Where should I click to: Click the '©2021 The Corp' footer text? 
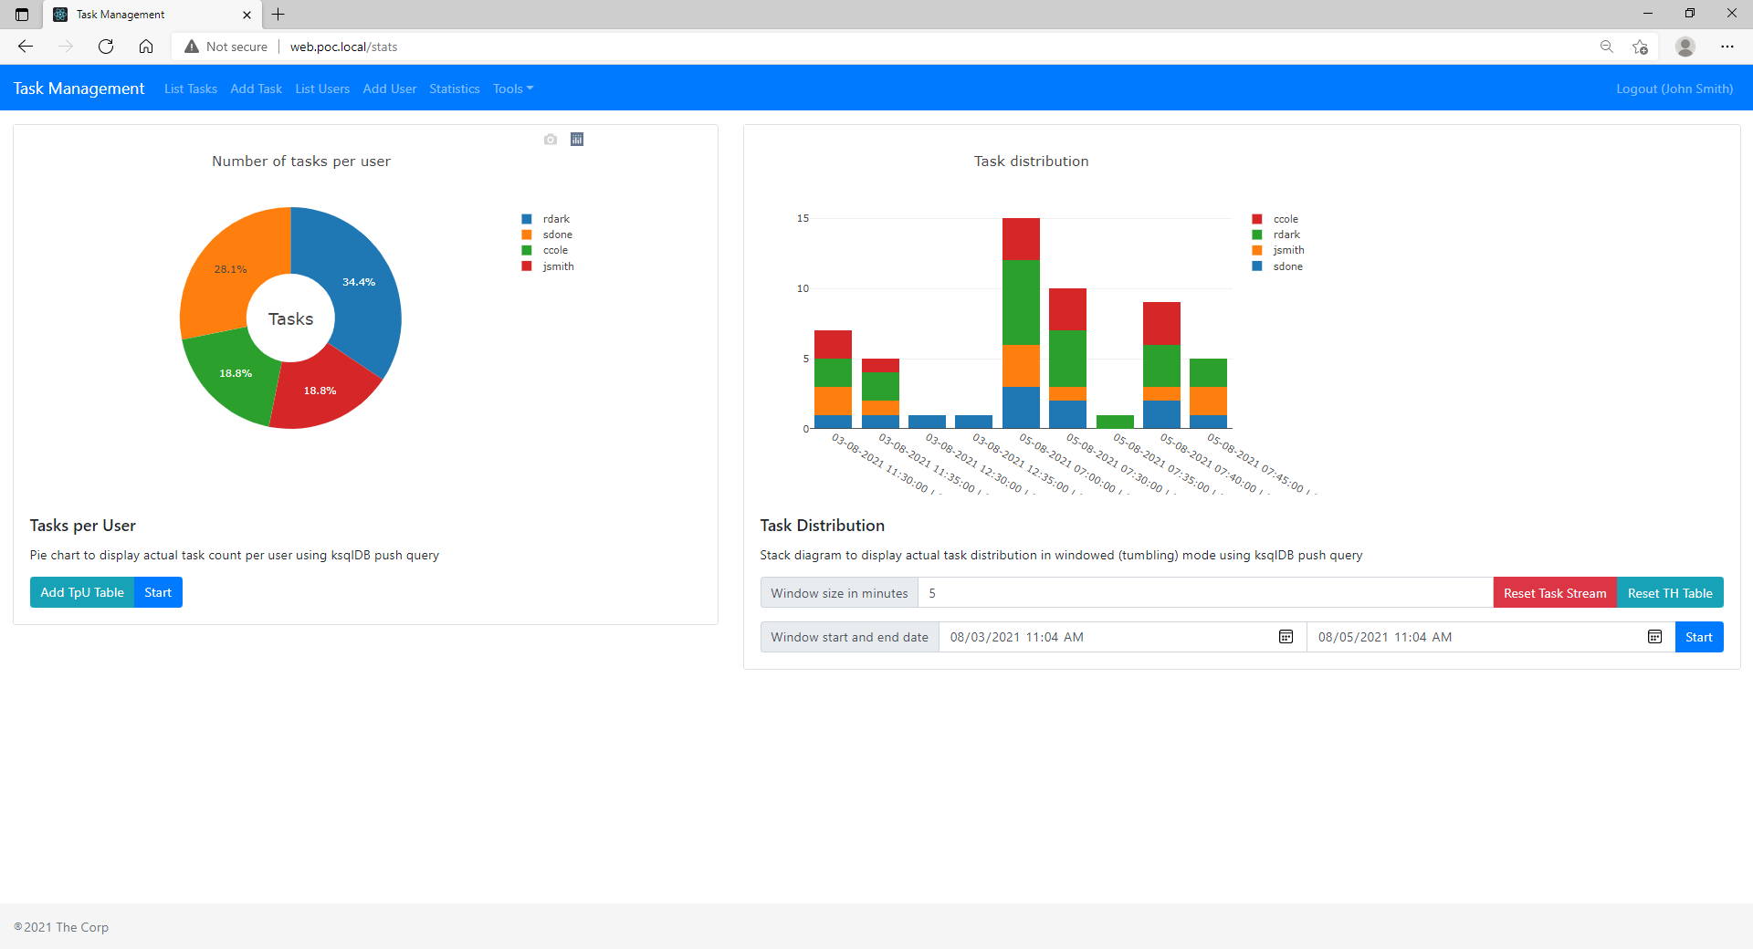pyautogui.click(x=61, y=927)
